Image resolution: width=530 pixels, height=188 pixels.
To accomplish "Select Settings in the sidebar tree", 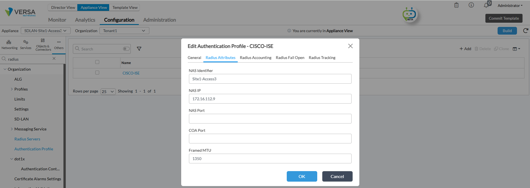I will 21,109.
